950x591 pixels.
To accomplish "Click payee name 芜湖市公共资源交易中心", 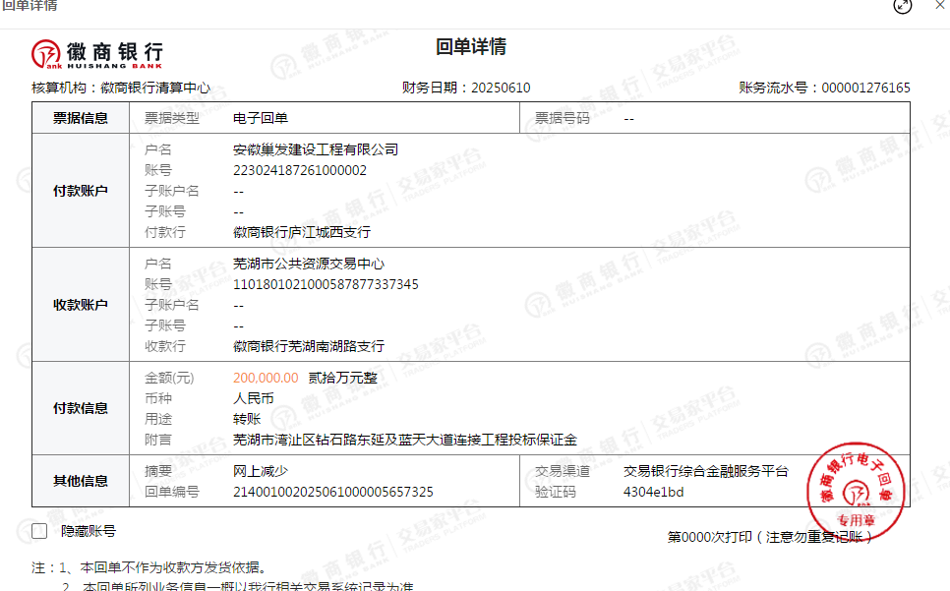I will (308, 264).
